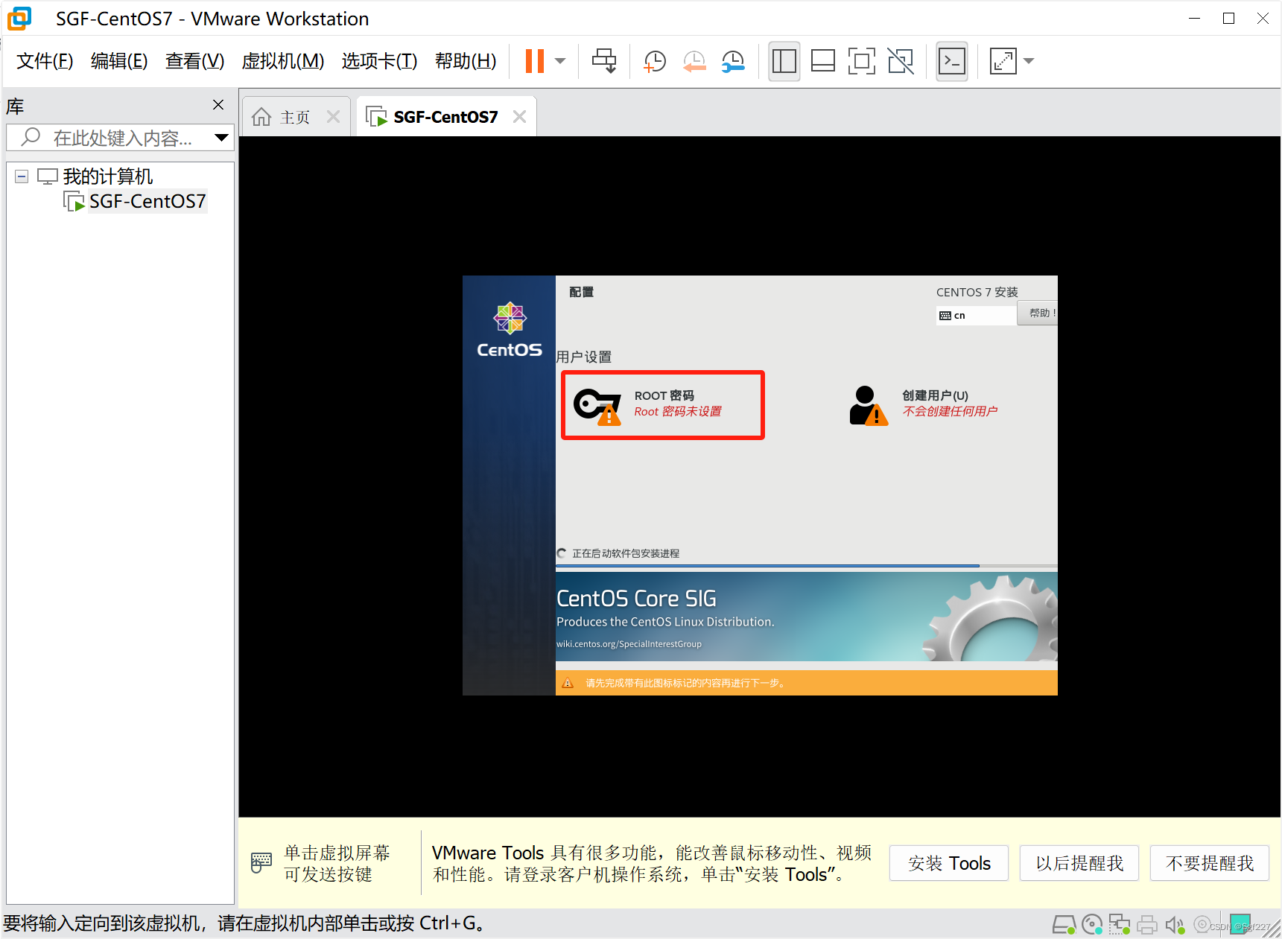Expand the stretch guest dropdown arrow
Viewport: 1282px width, 939px height.
(x=1029, y=61)
